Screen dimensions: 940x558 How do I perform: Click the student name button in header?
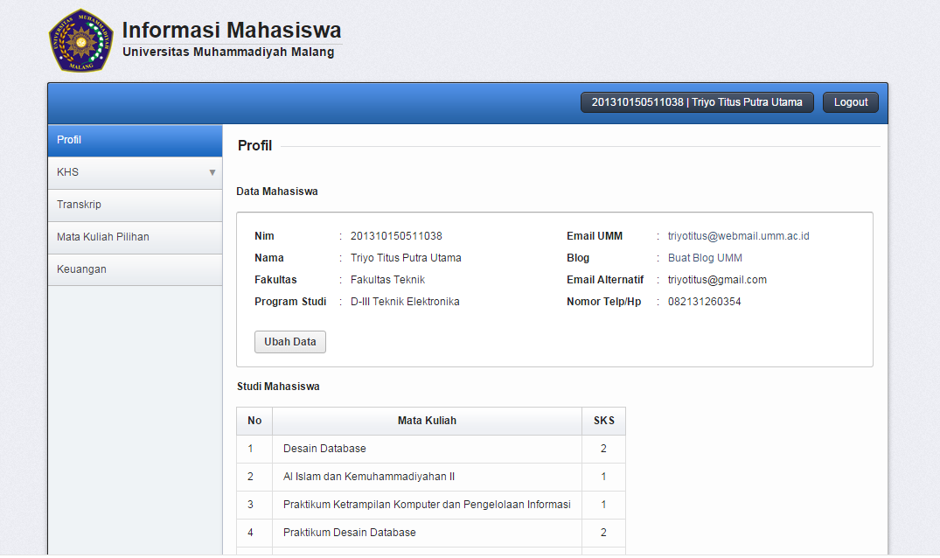pyautogui.click(x=697, y=102)
